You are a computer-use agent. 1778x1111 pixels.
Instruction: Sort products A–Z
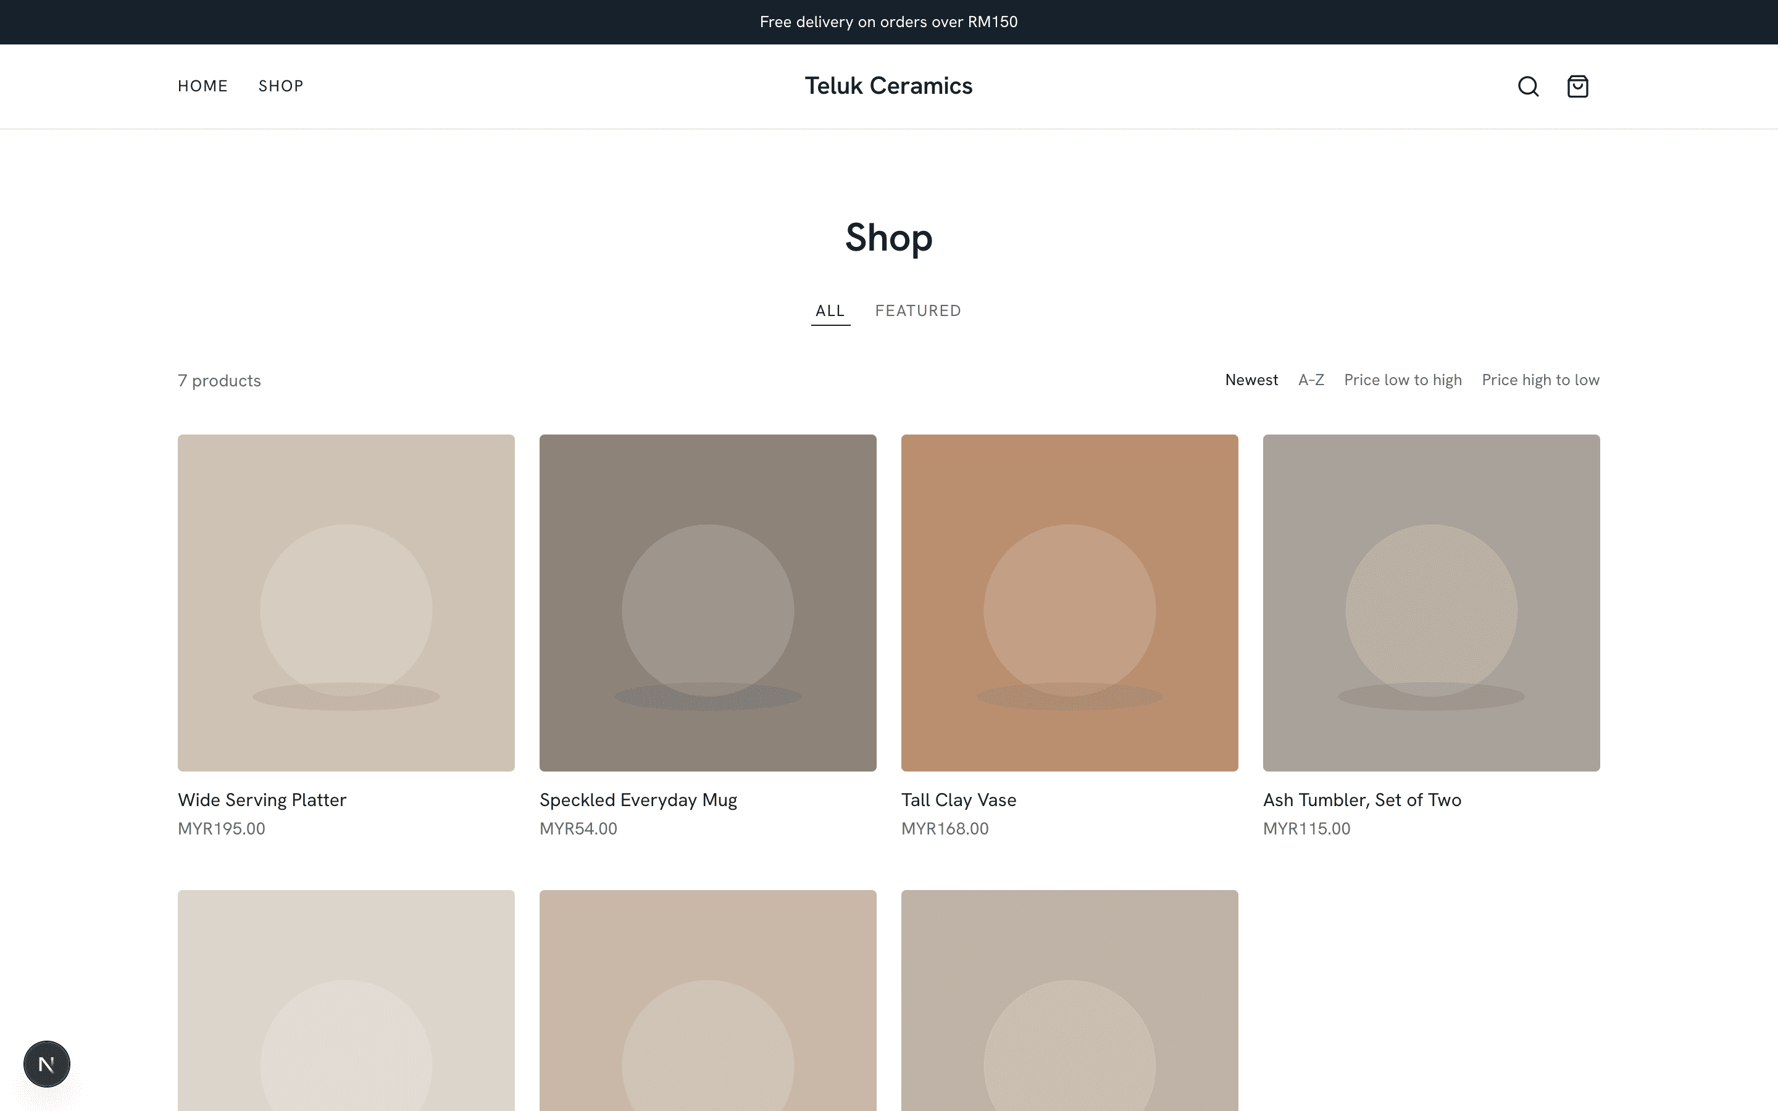click(1311, 380)
